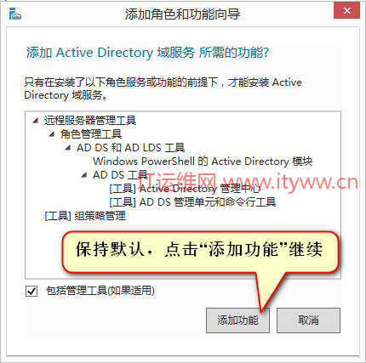Click 添加功能 button
This screenshot has height=363, width=366.
click(237, 320)
